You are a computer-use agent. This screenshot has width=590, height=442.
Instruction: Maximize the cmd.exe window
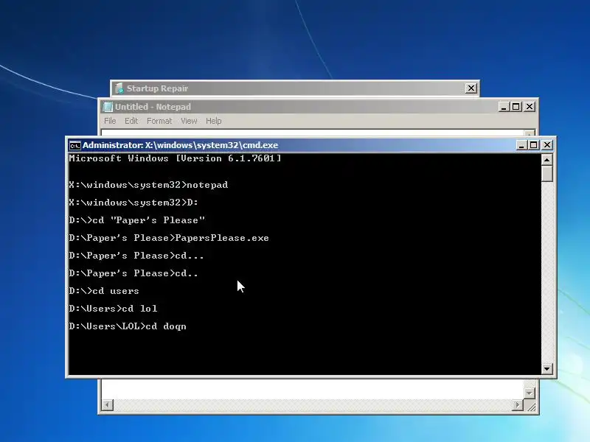tap(533, 145)
